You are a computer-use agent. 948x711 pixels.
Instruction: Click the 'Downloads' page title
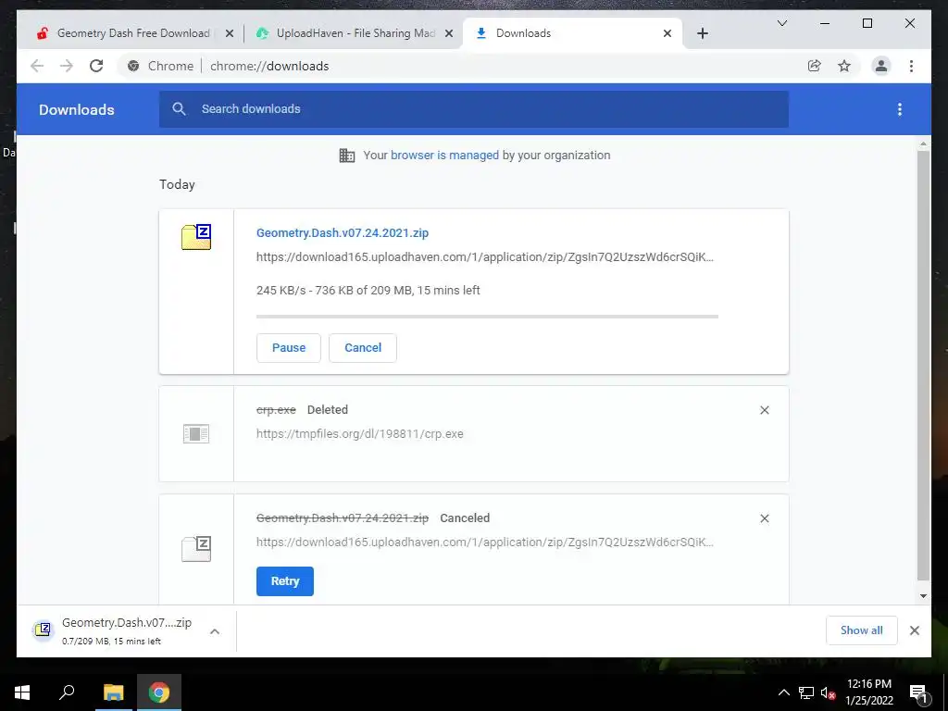pyautogui.click(x=76, y=109)
